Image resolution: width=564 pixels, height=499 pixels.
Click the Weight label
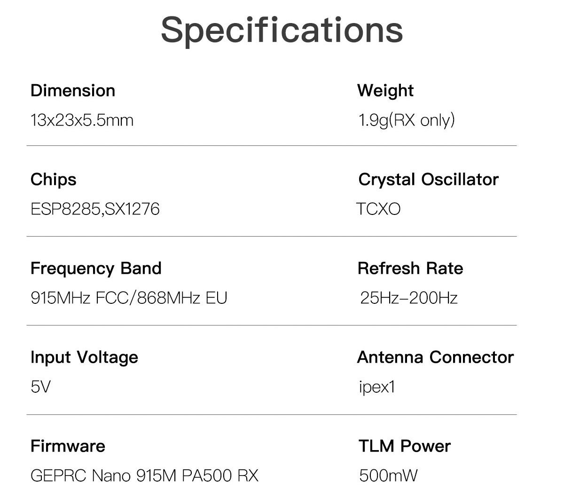(x=385, y=90)
